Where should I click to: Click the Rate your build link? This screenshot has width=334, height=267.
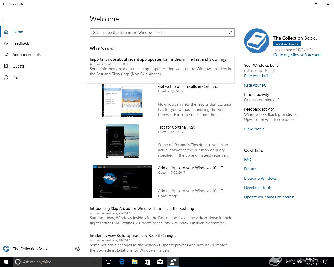click(x=257, y=76)
